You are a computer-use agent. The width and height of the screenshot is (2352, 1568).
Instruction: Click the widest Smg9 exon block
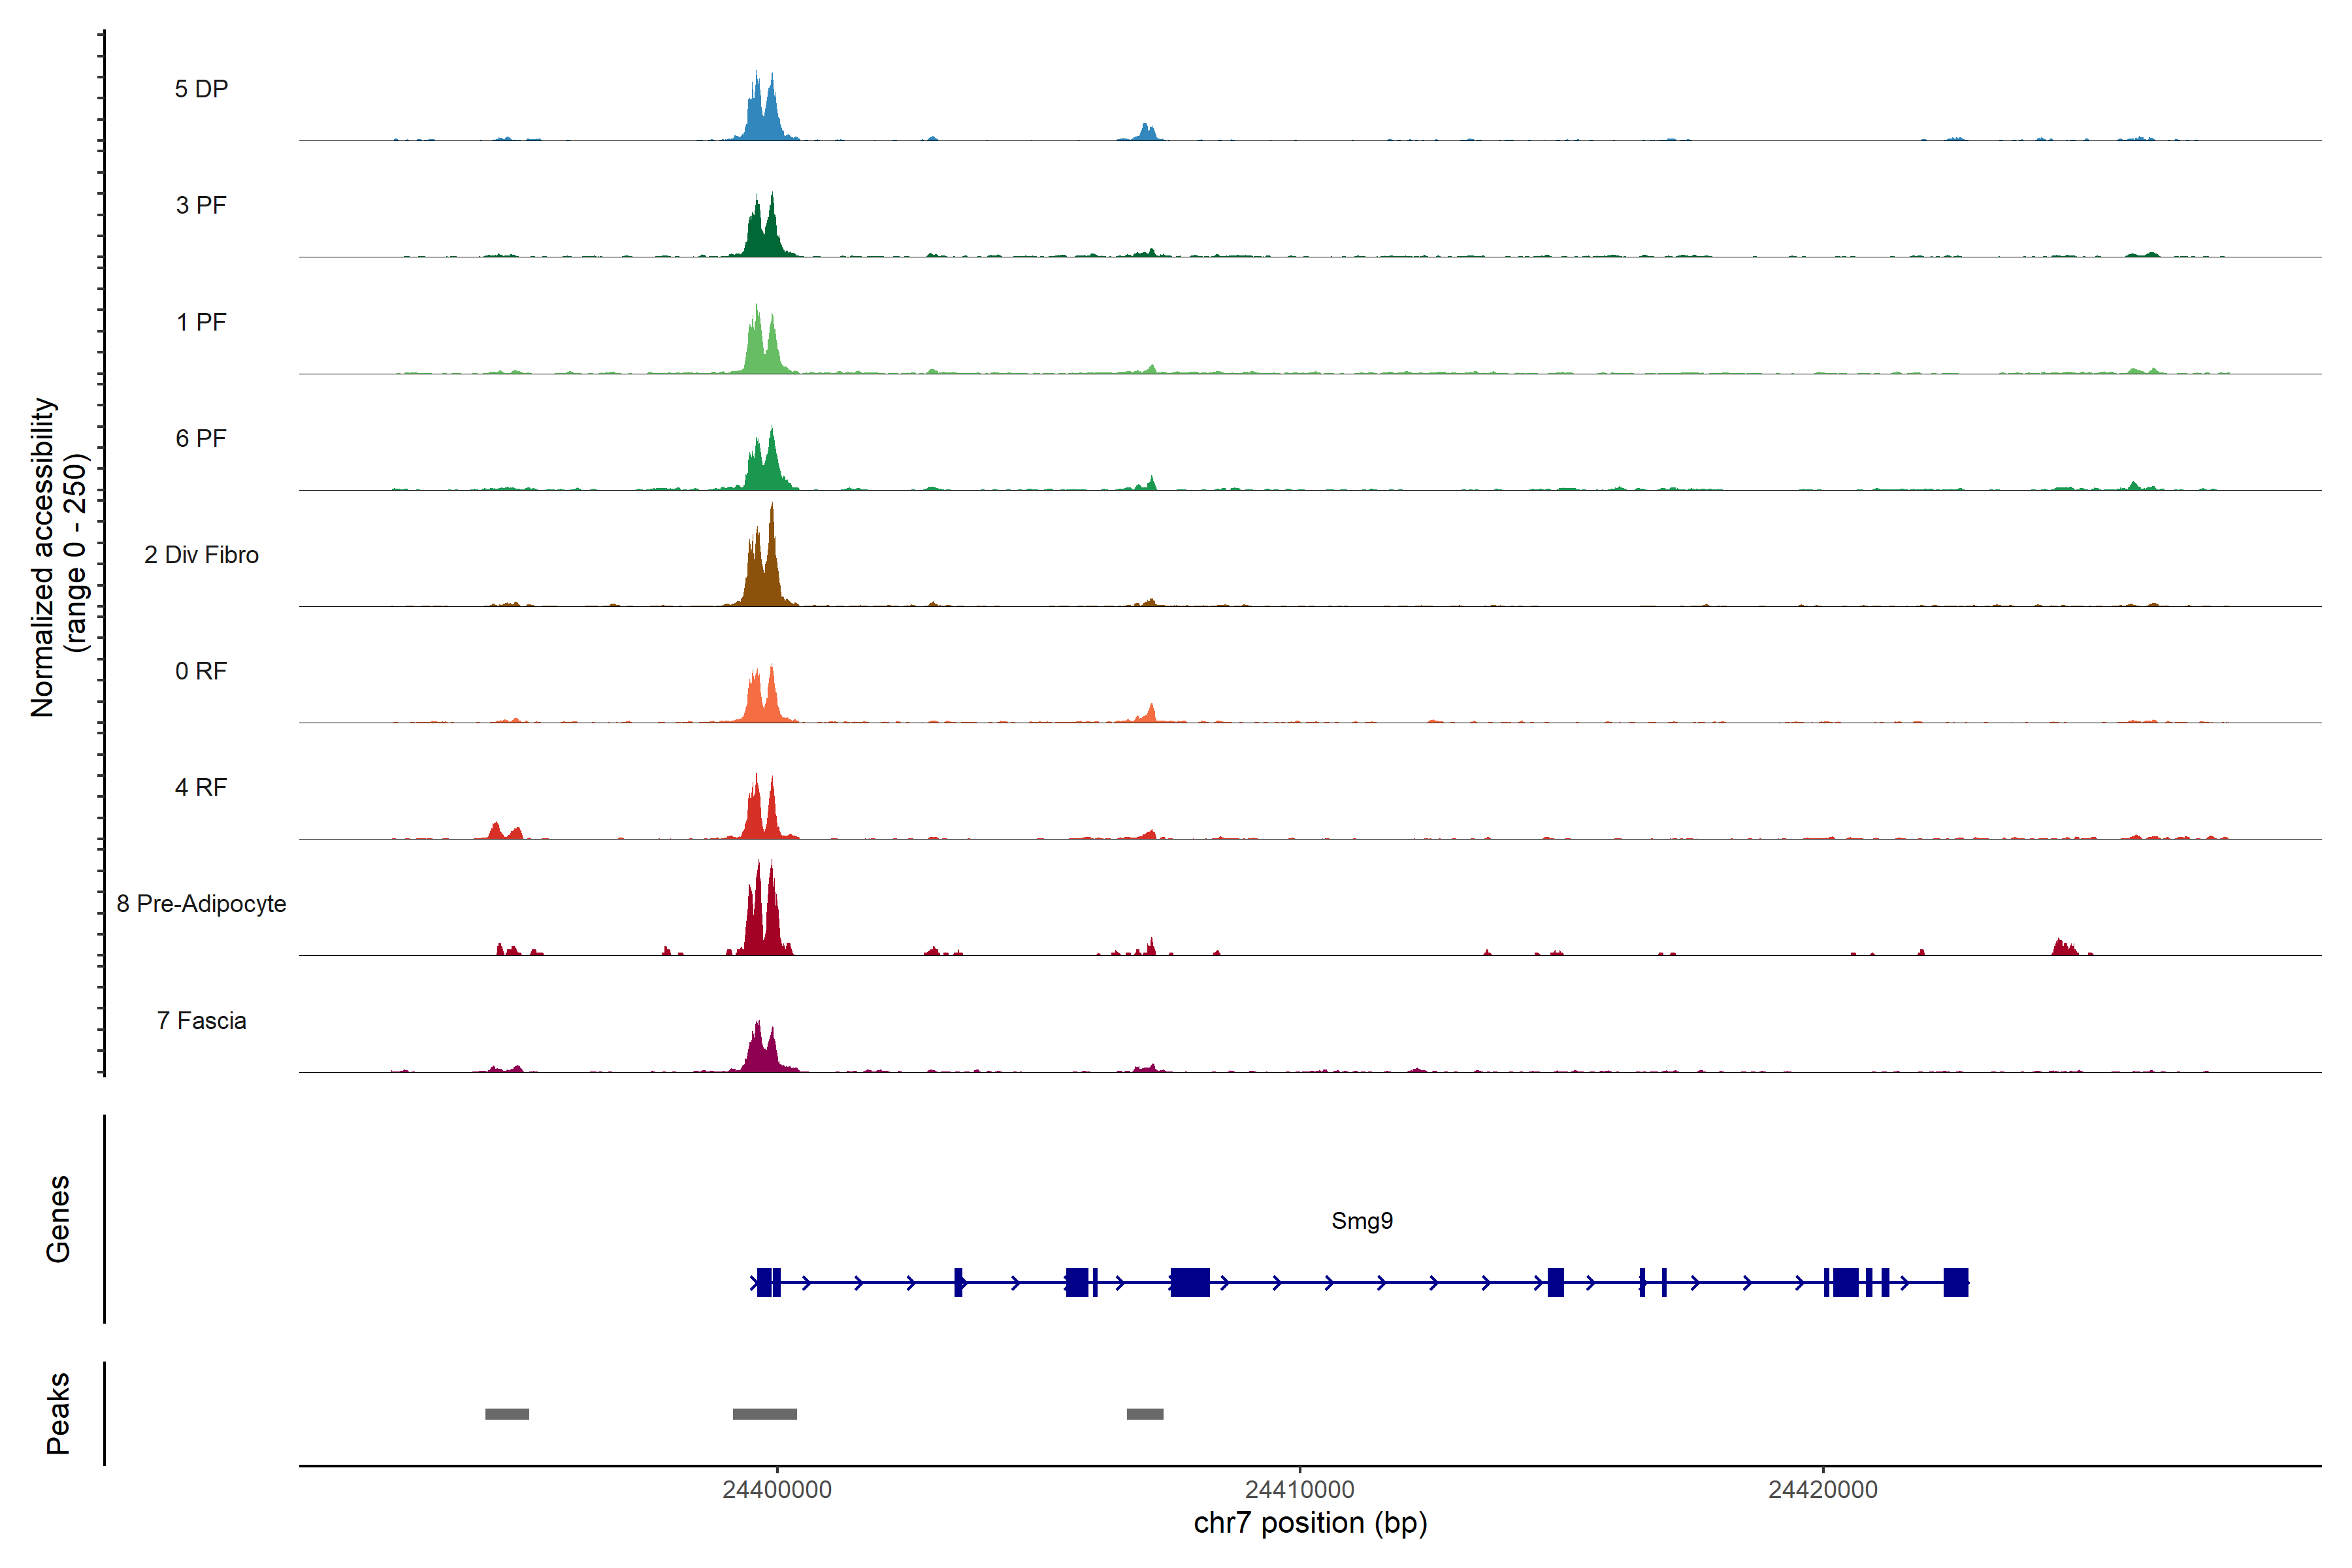[1190, 1282]
